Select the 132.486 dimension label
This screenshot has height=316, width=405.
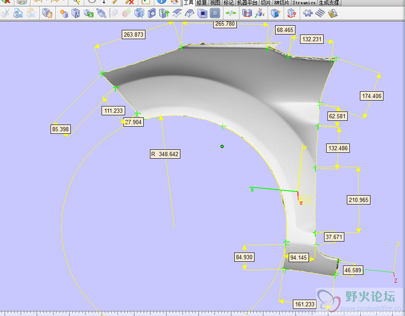point(338,149)
